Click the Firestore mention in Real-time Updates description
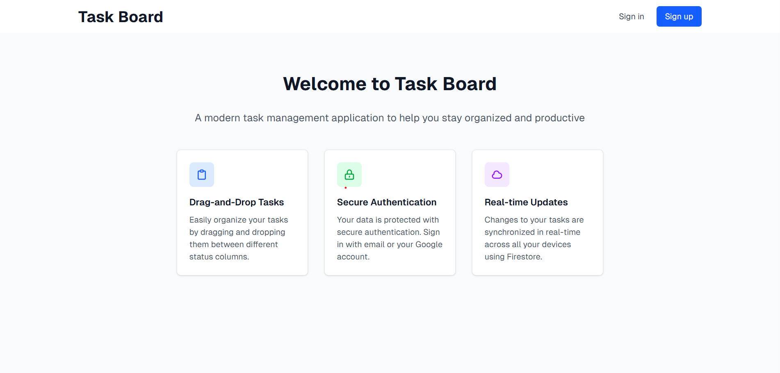 click(x=524, y=257)
